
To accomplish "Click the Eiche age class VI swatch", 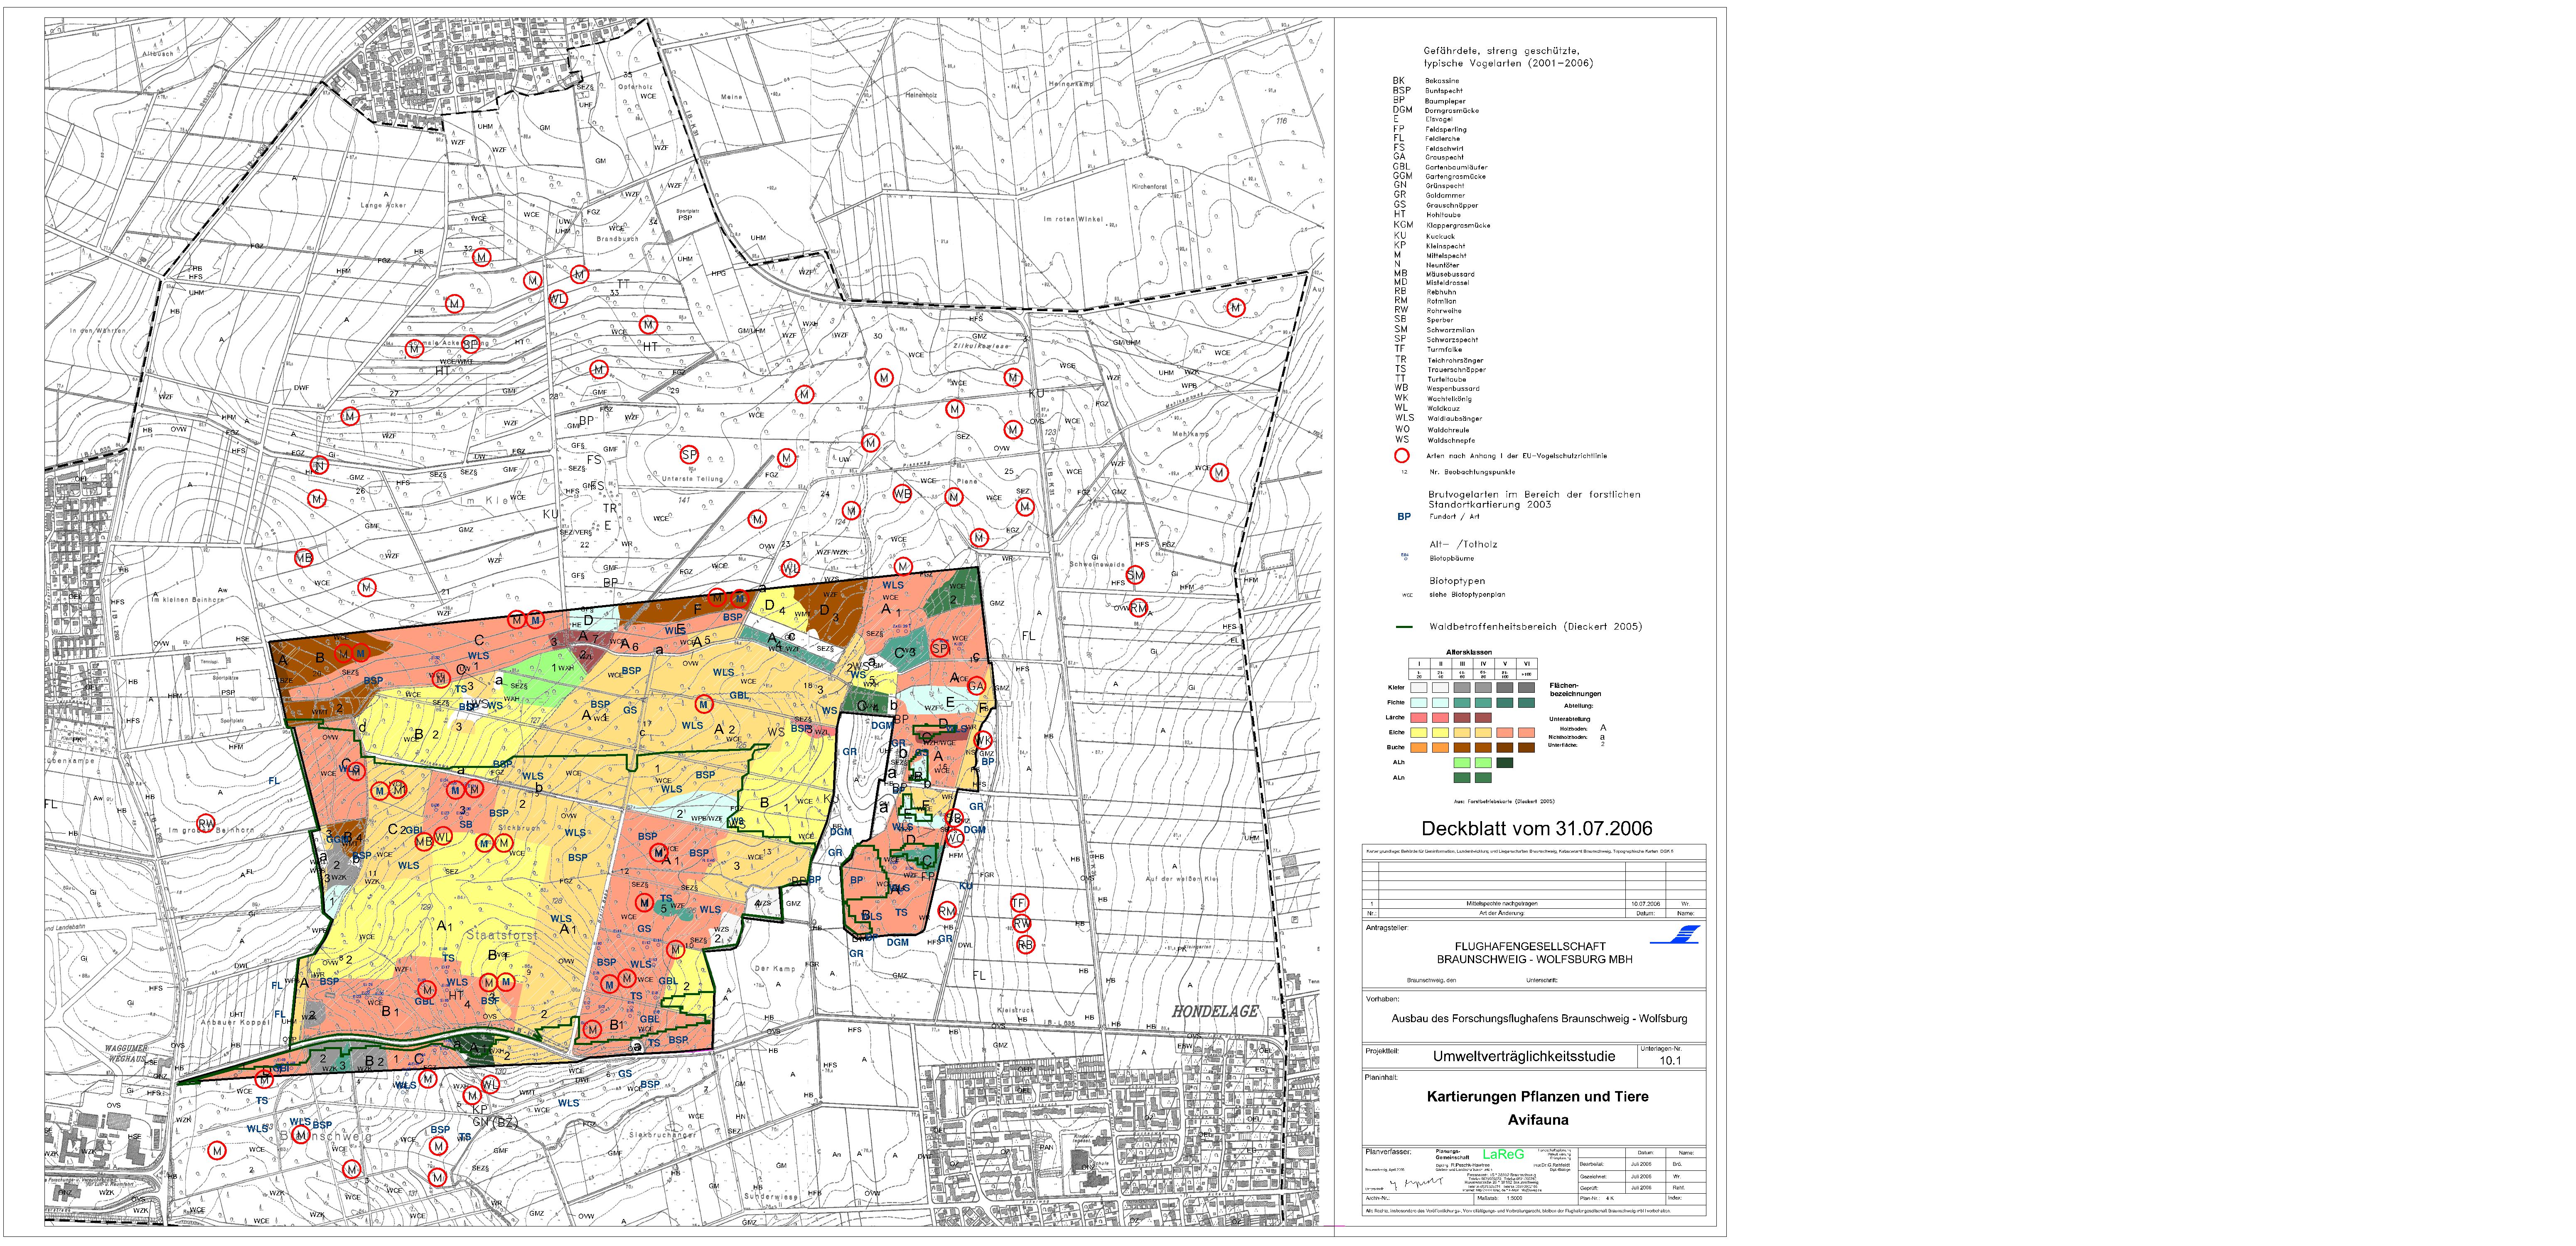I will (1527, 733).
